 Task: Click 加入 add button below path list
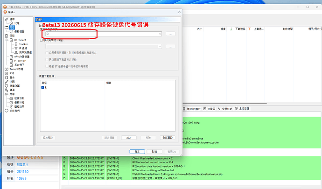click(x=129, y=138)
